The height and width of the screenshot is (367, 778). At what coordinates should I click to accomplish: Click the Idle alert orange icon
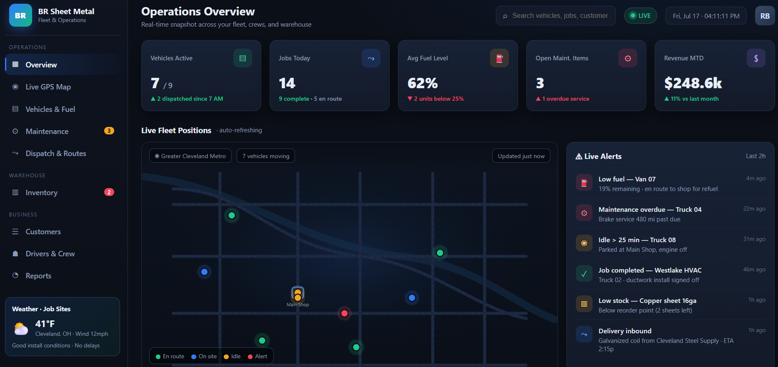coord(584,243)
